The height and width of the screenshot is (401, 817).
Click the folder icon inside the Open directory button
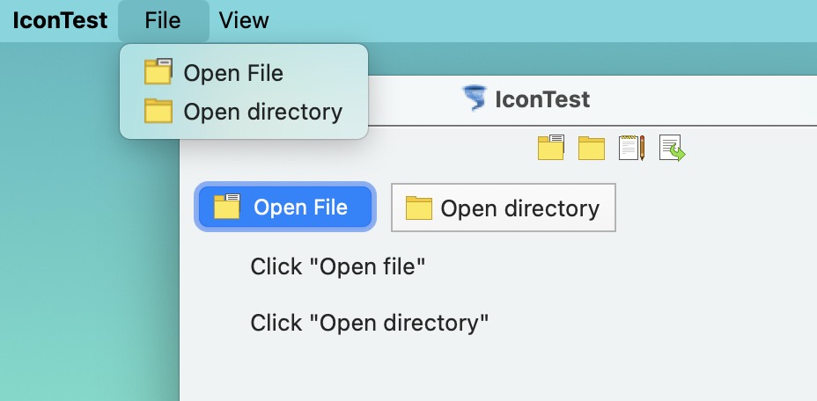pyautogui.click(x=419, y=208)
